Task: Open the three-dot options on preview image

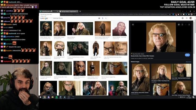Action: [x=182, y=24]
